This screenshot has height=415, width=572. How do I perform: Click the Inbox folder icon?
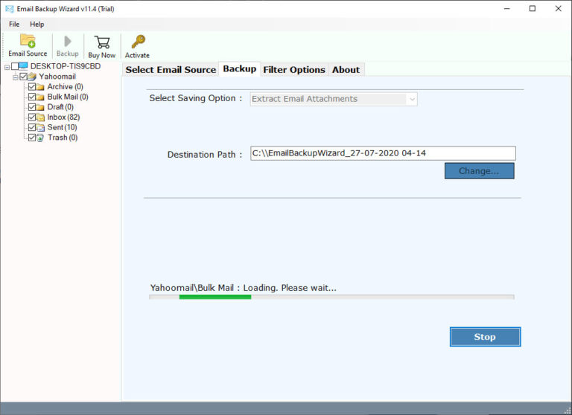point(40,118)
